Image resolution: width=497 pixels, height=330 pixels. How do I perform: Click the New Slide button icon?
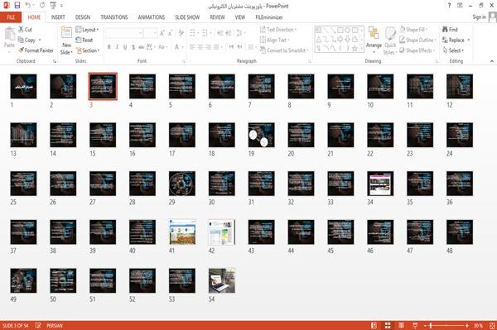(x=66, y=33)
